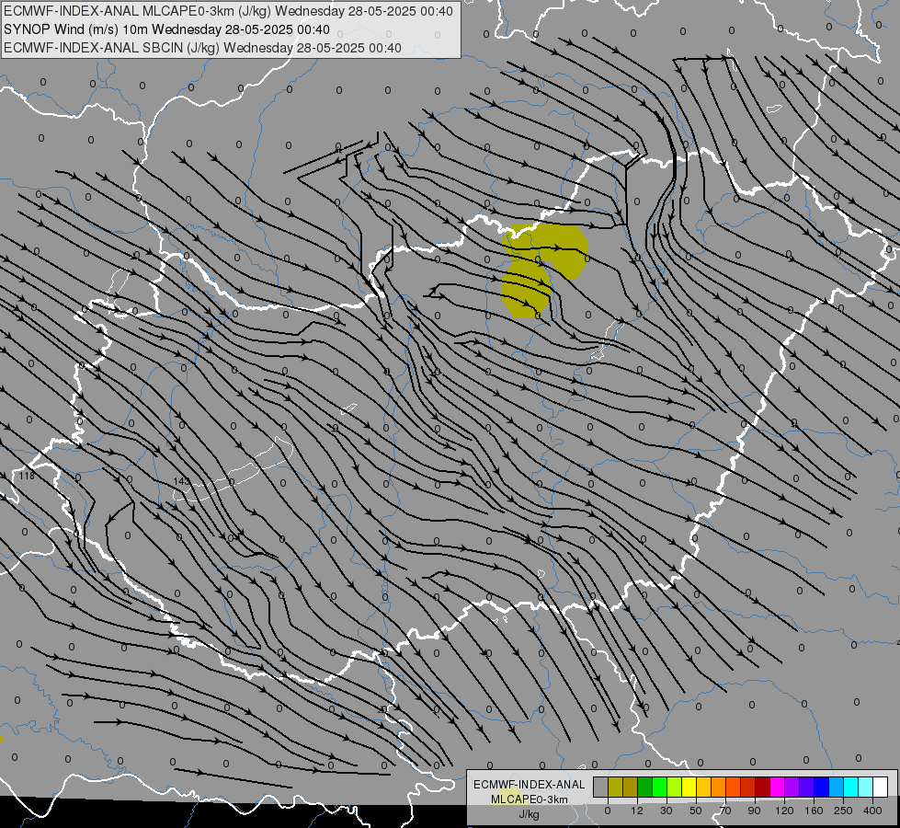Click the pure blue swatch after 160
The width and height of the screenshot is (900, 828).
[821, 787]
